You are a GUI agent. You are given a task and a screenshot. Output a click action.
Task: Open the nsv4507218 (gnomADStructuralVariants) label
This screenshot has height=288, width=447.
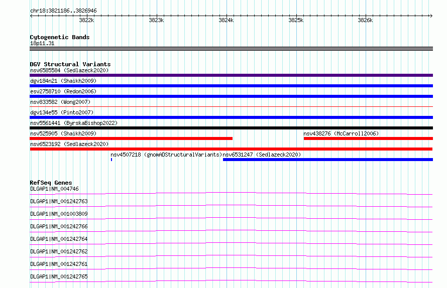click(166, 155)
